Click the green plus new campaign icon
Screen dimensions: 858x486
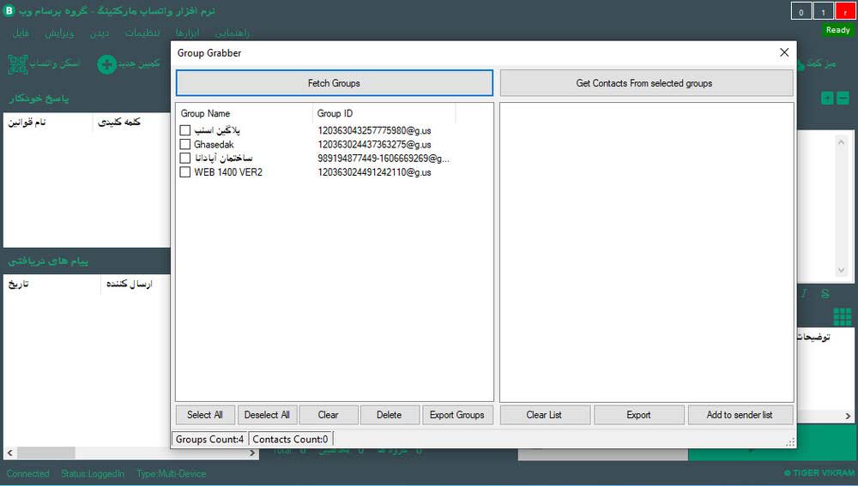106,64
